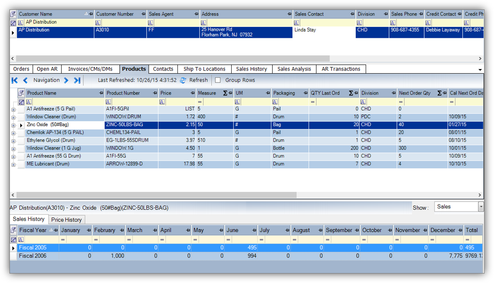The width and height of the screenshot is (494, 283).
Task: Click the Refresh button label
Action: point(199,80)
